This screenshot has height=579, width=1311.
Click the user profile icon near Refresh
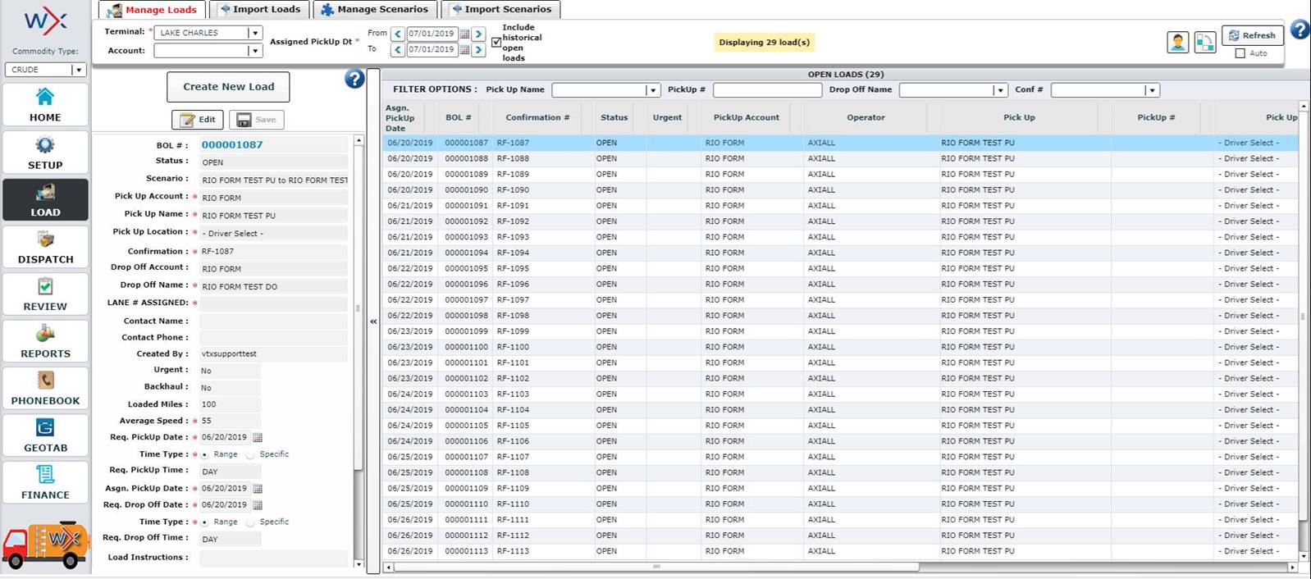1177,42
